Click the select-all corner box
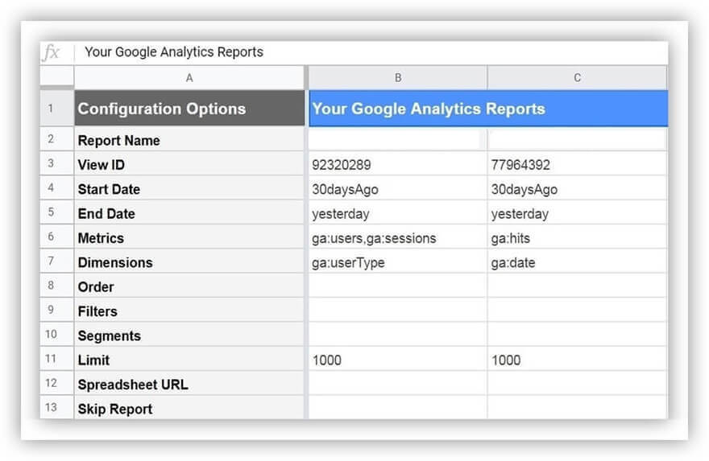This screenshot has width=709, height=461. point(57,76)
